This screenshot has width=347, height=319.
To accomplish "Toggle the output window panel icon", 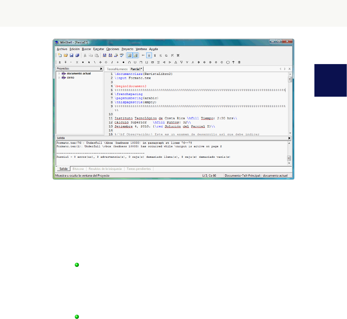I will pos(135,55).
